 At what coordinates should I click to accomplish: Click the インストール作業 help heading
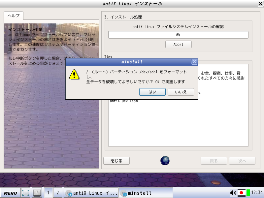[x=25, y=29]
